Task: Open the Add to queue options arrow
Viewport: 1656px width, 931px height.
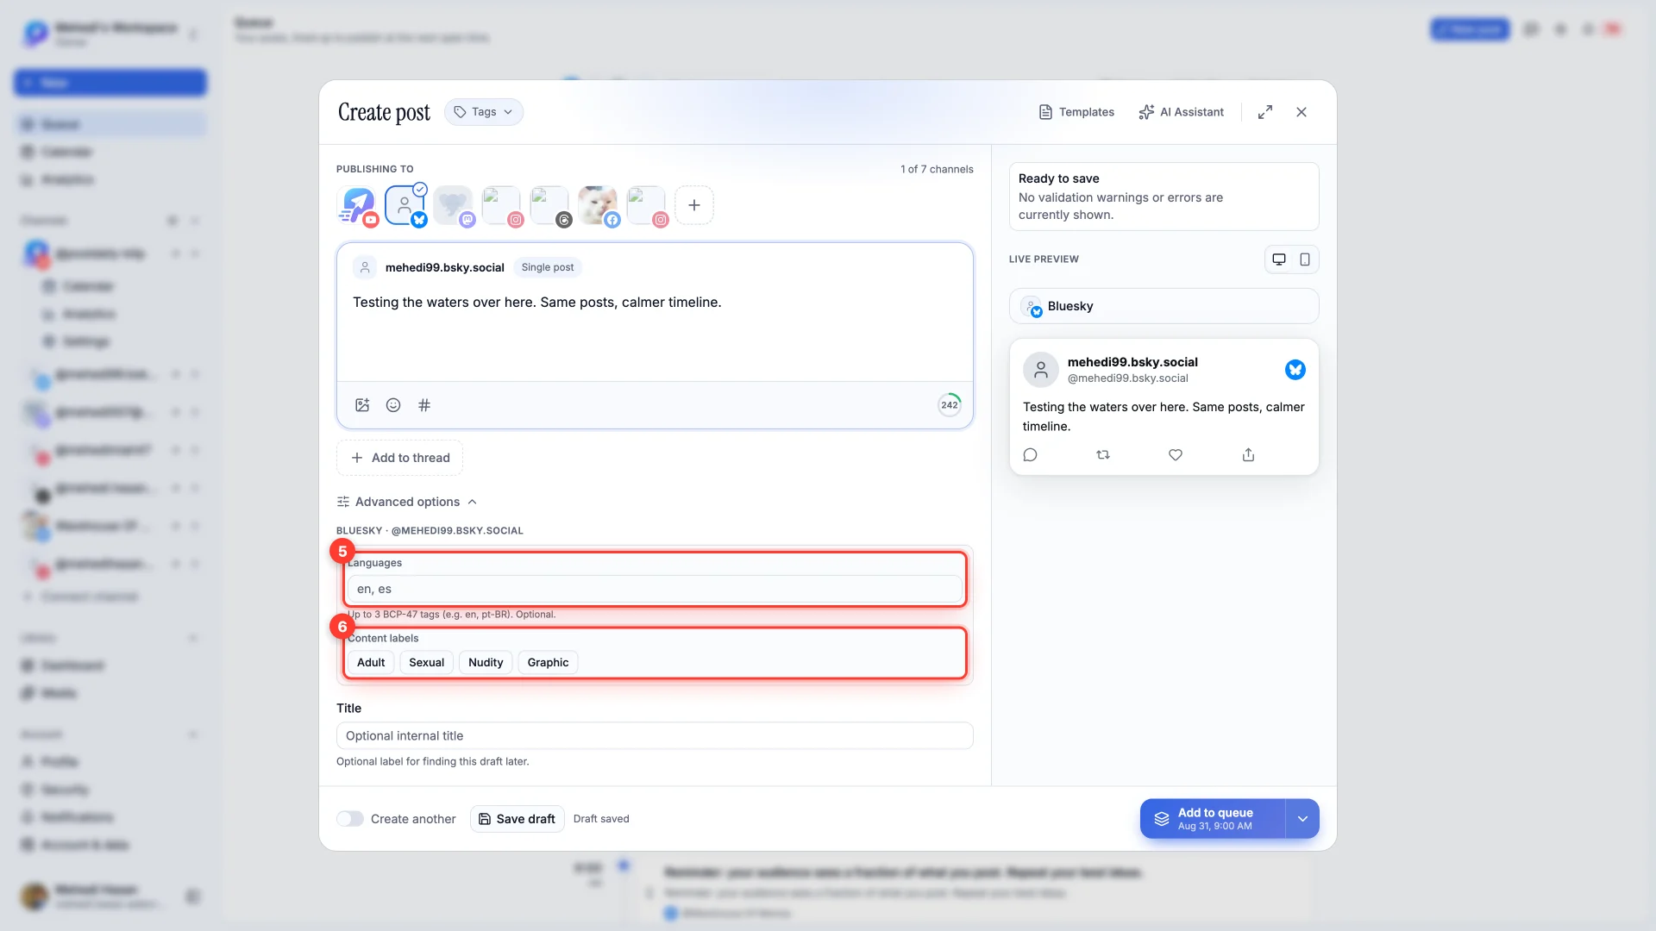Action: point(1302,819)
